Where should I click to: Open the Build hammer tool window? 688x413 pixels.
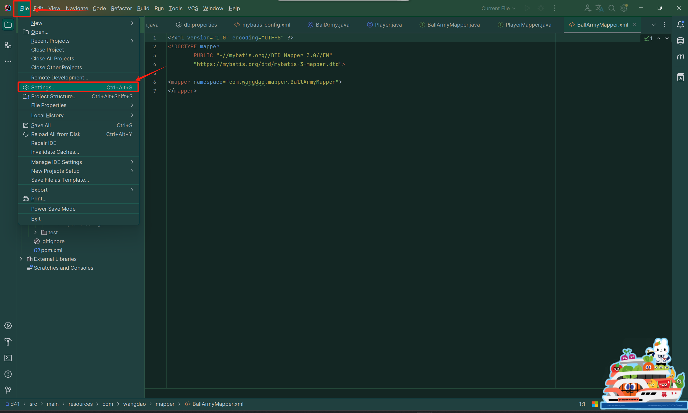[x=8, y=342]
